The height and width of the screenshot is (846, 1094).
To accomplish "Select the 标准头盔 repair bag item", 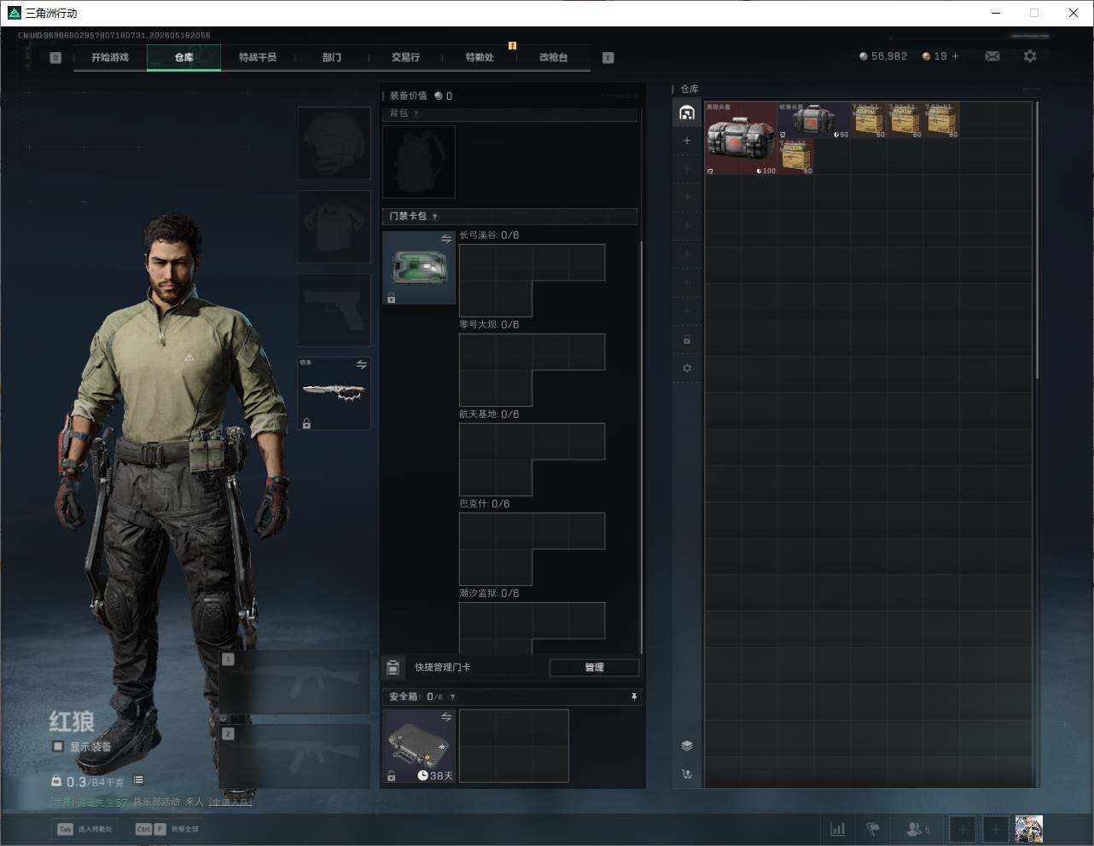I will pyautogui.click(x=814, y=121).
